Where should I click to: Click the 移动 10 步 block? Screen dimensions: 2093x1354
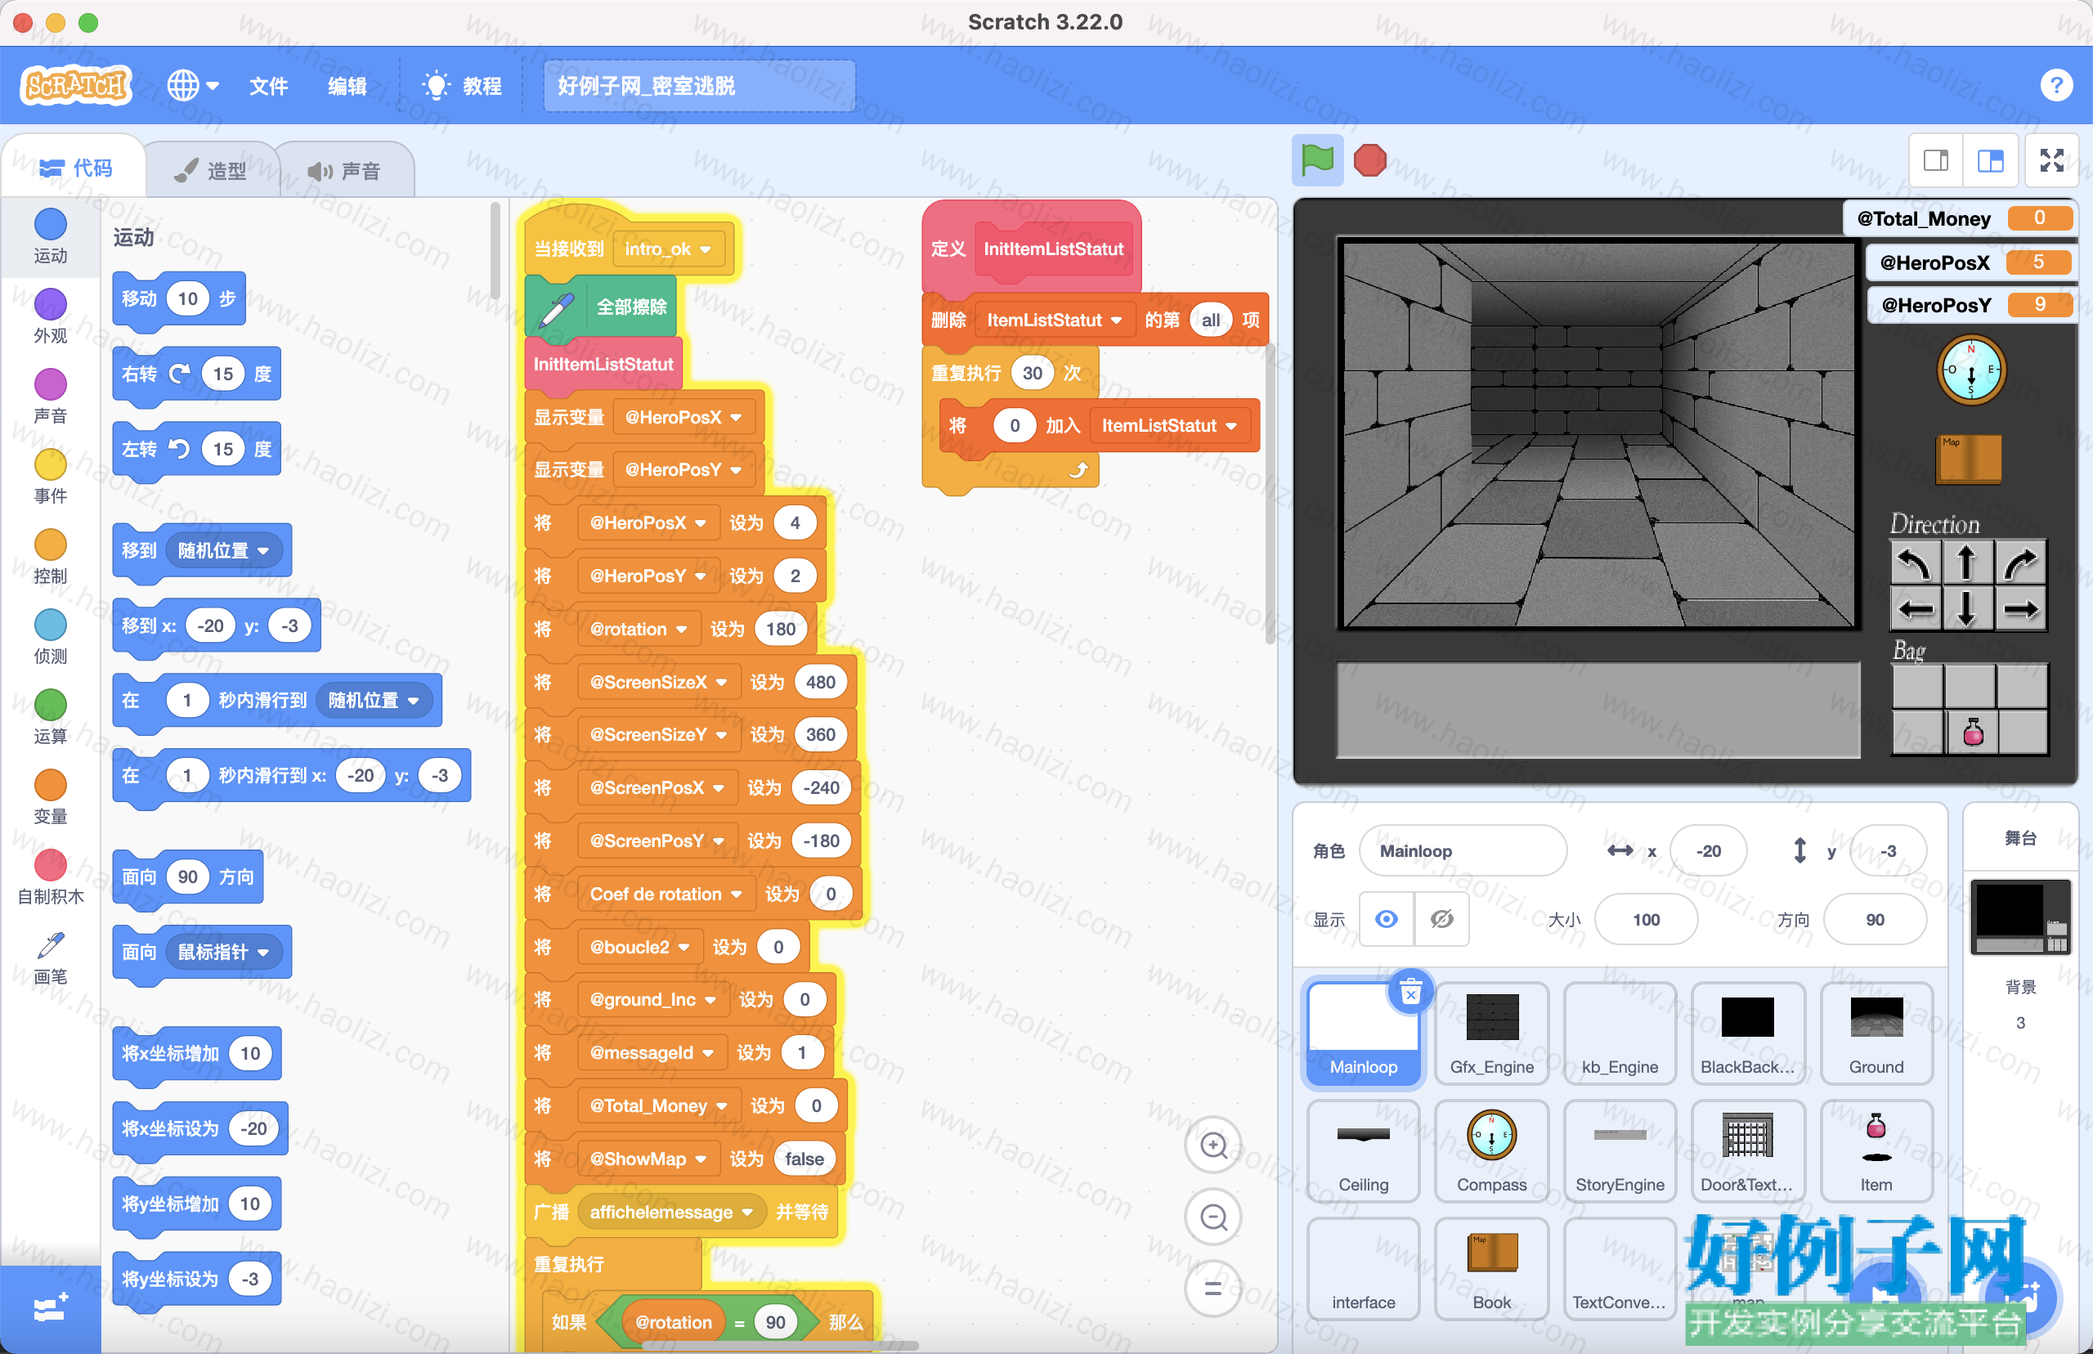coord(178,299)
